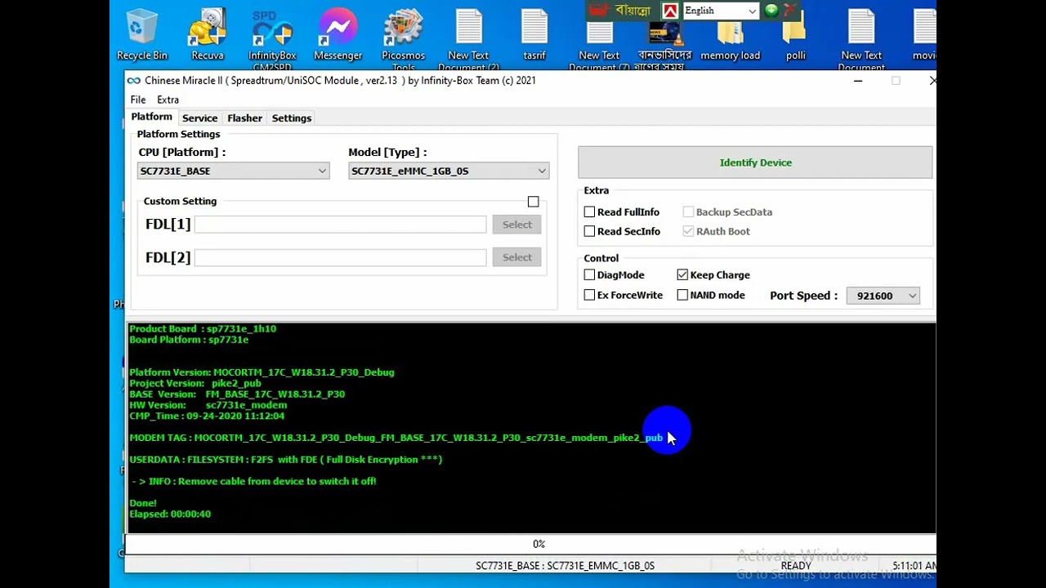The height and width of the screenshot is (588, 1046).
Task: Click the Elapsed 00:00:40 log line
Action: [170, 514]
